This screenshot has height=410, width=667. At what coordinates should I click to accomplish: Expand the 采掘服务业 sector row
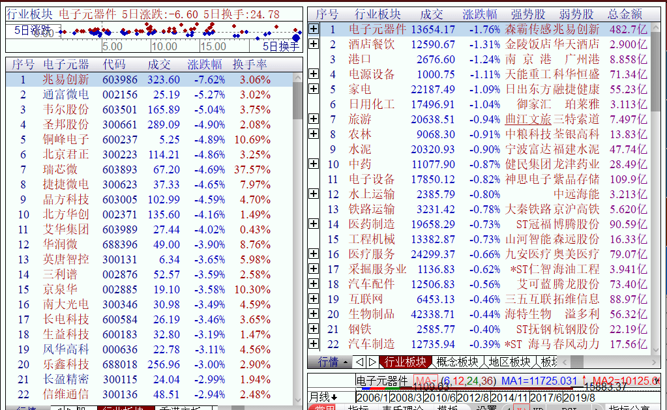coord(314,269)
